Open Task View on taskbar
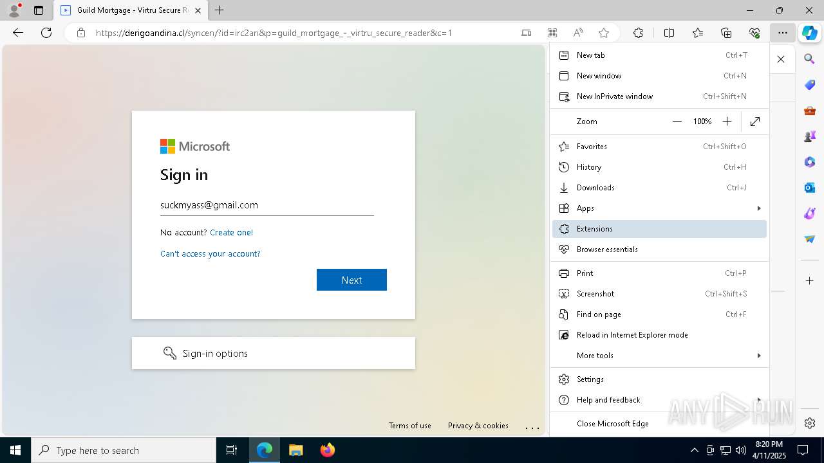824x463 pixels. click(232, 450)
